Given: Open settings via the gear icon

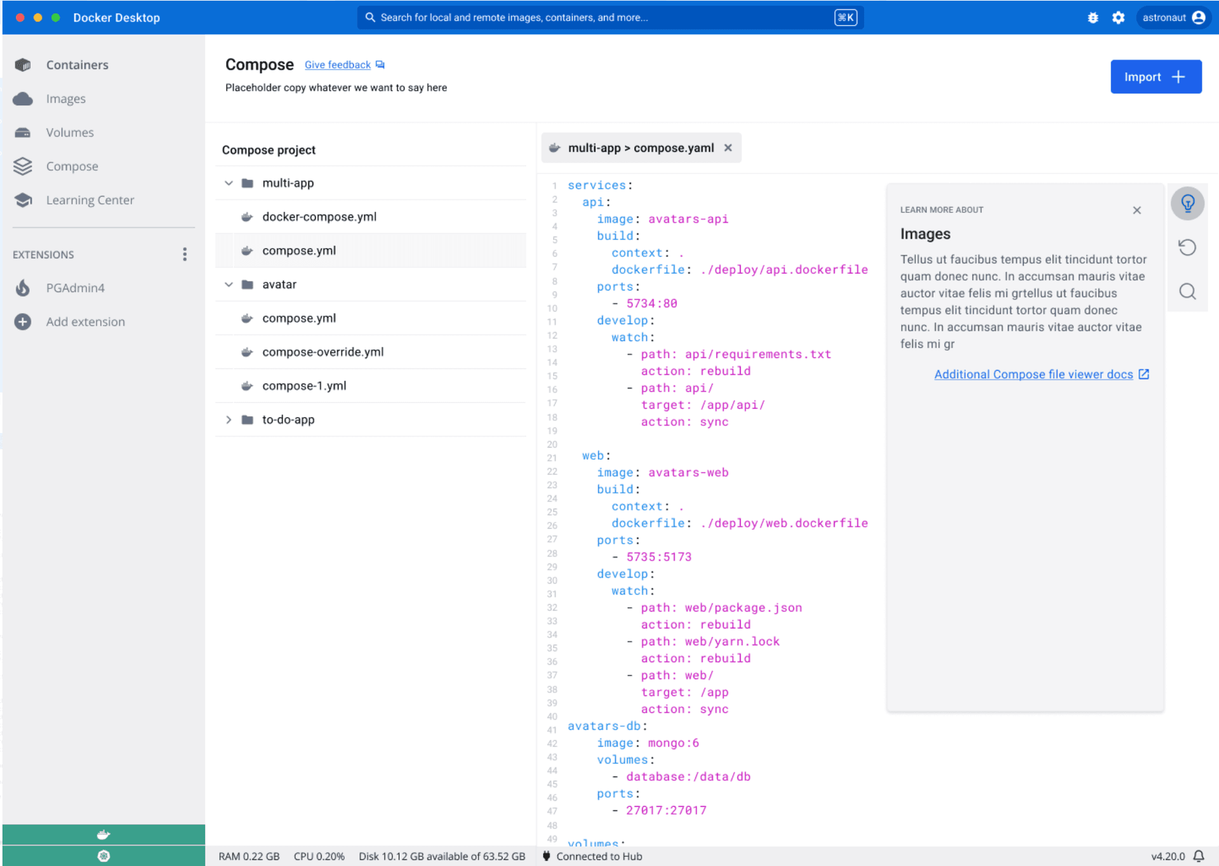Looking at the screenshot, I should pos(1118,18).
